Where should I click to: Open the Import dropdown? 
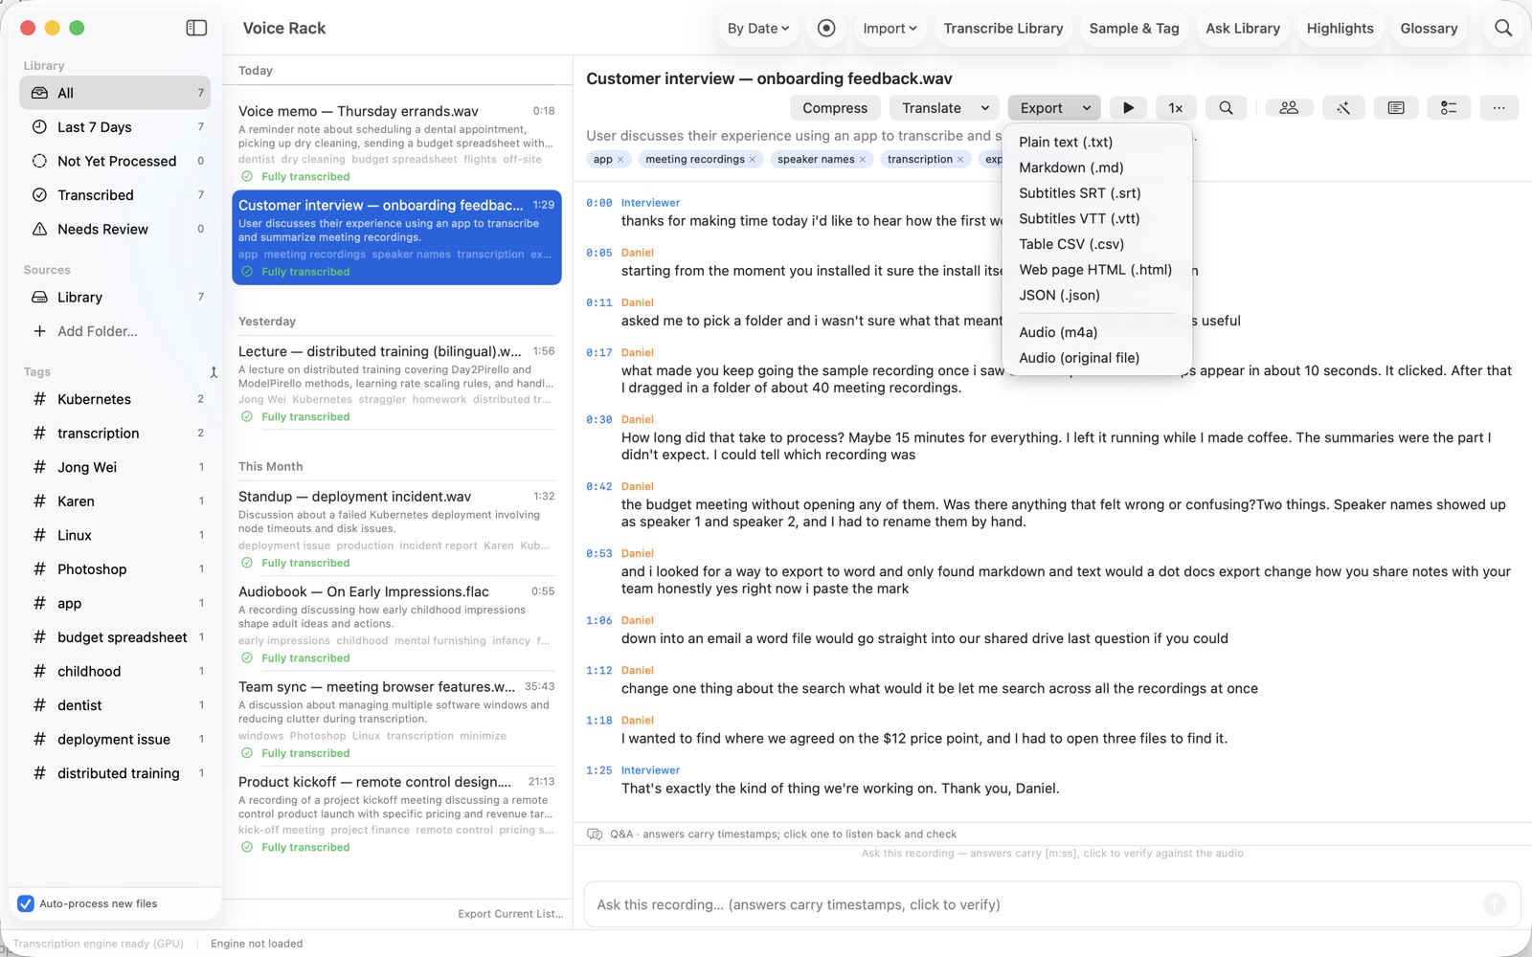coord(890,29)
